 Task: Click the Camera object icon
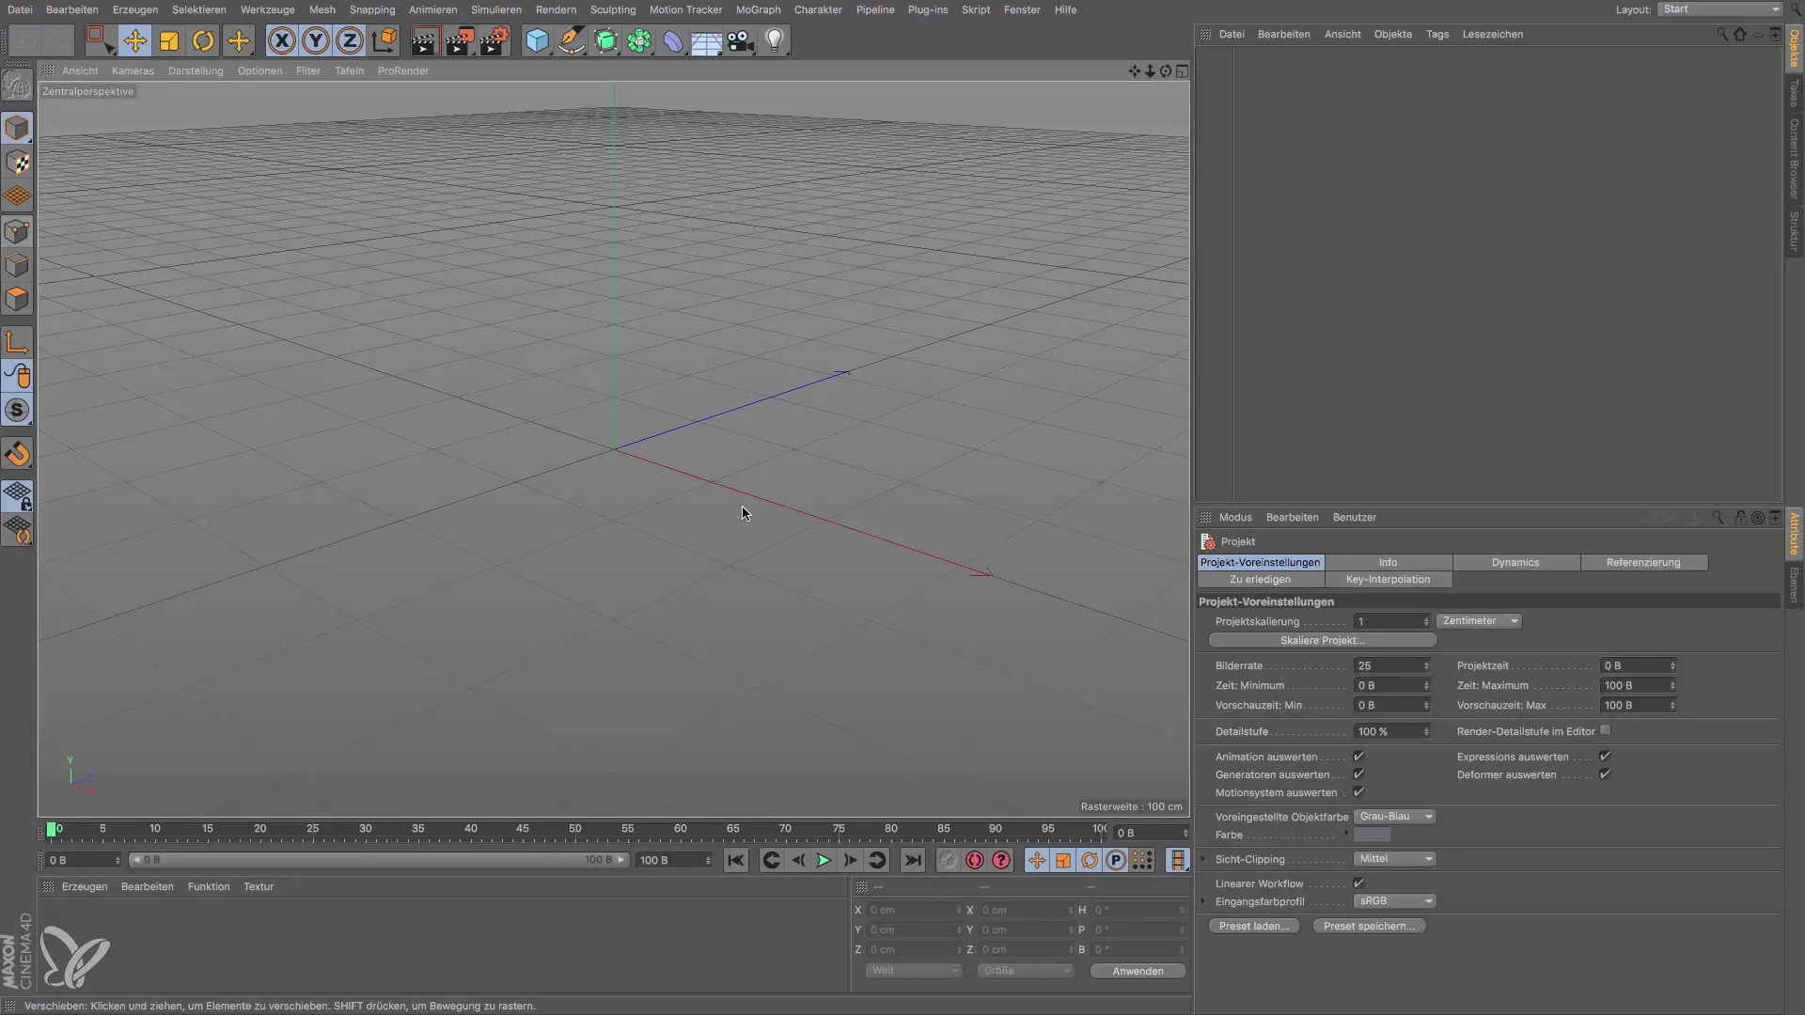point(740,40)
